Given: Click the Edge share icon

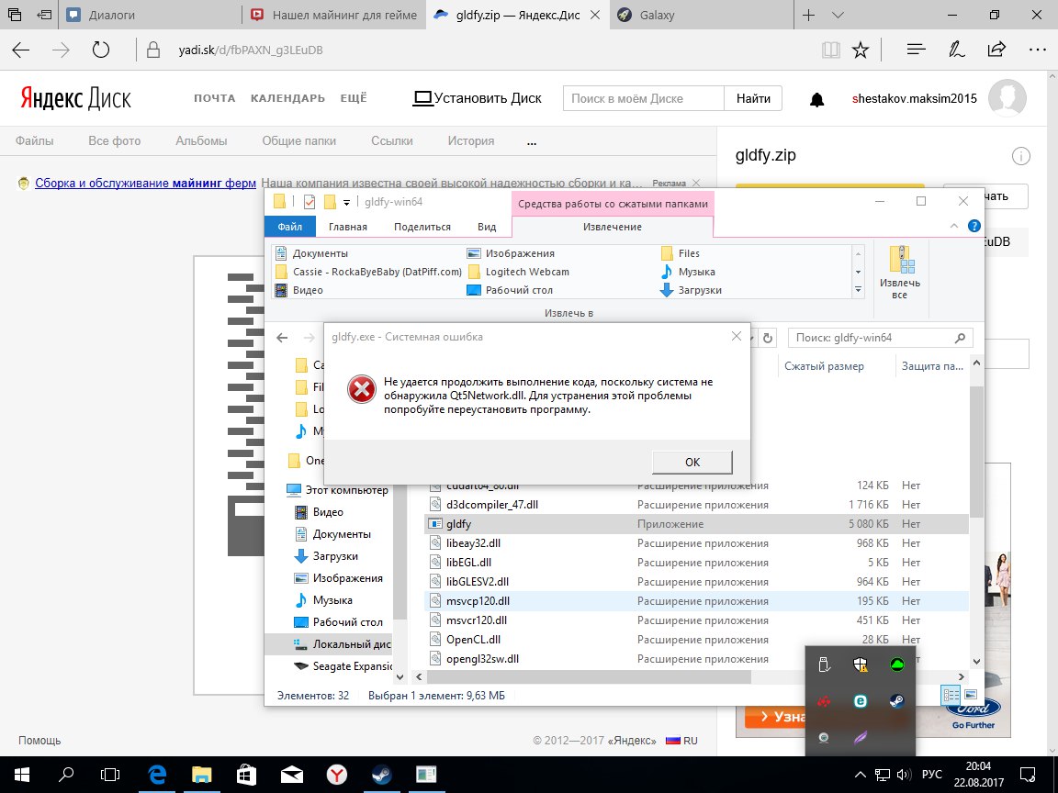Looking at the screenshot, I should [996, 50].
